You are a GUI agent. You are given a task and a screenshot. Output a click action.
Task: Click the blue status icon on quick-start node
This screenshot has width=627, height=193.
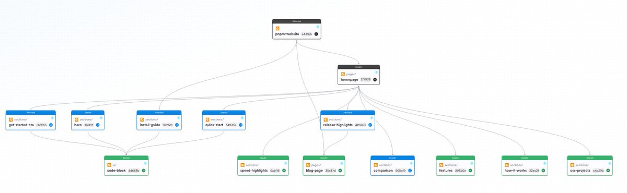click(x=241, y=125)
